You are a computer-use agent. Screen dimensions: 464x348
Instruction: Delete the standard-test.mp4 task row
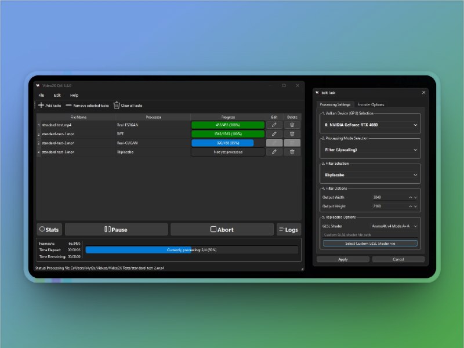click(292, 125)
